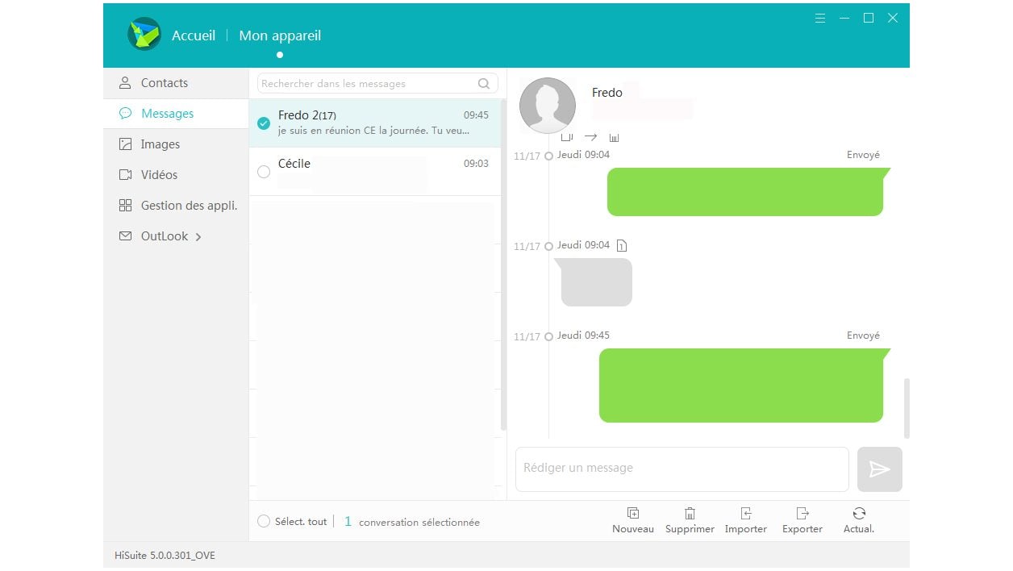Click the Rédiger un message field
1013x571 pixels.
(x=682, y=469)
